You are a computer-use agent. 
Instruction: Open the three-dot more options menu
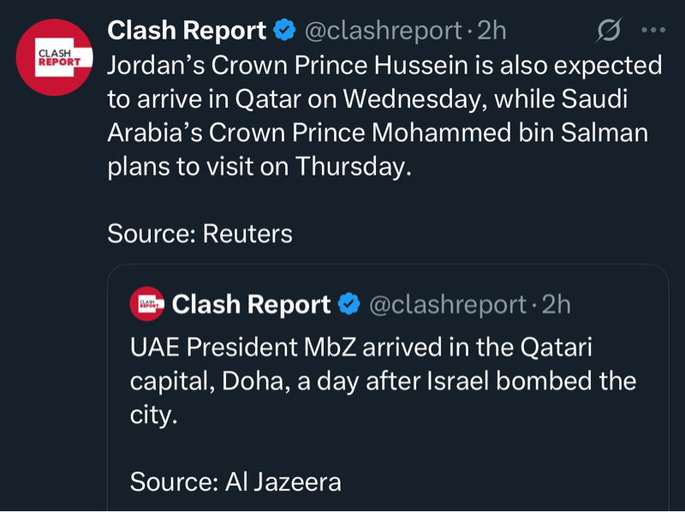pos(653,31)
